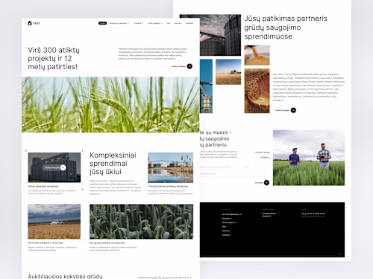373x279 pixels.
Task: Open the river and silos card image
Action: coord(171,167)
